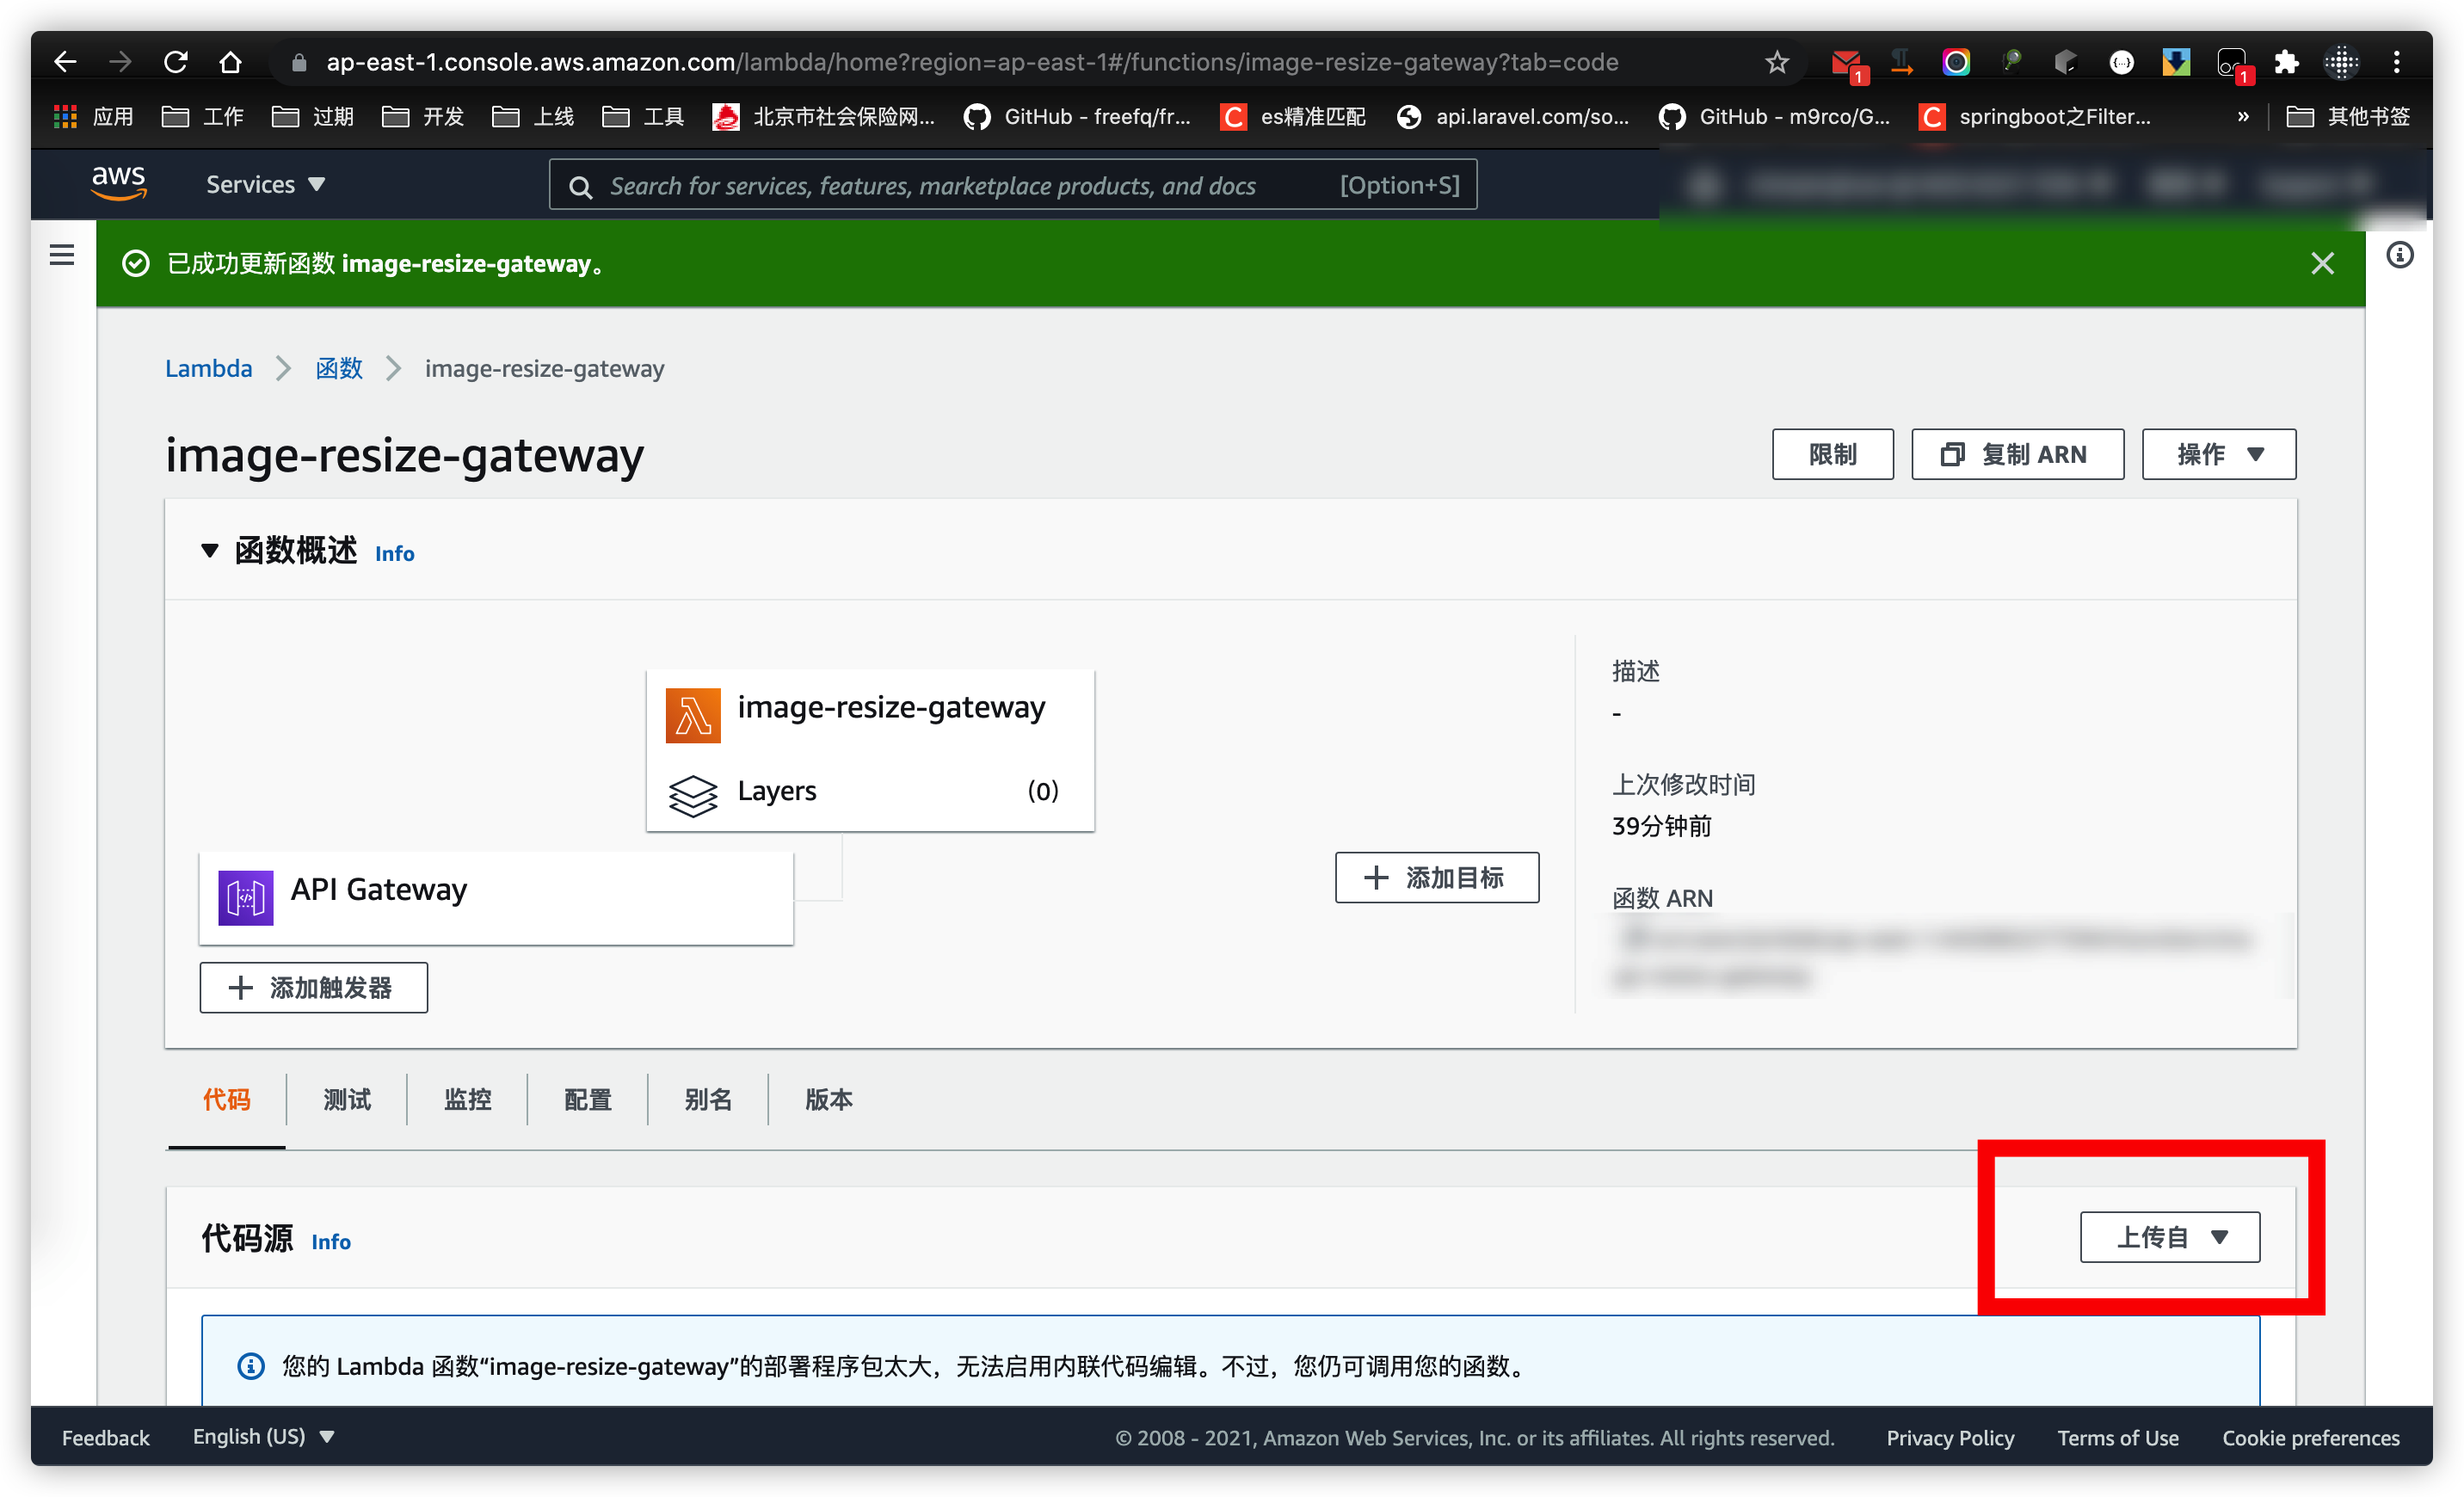
Task: Click the Lambda function icon in designer
Action: coord(693,715)
